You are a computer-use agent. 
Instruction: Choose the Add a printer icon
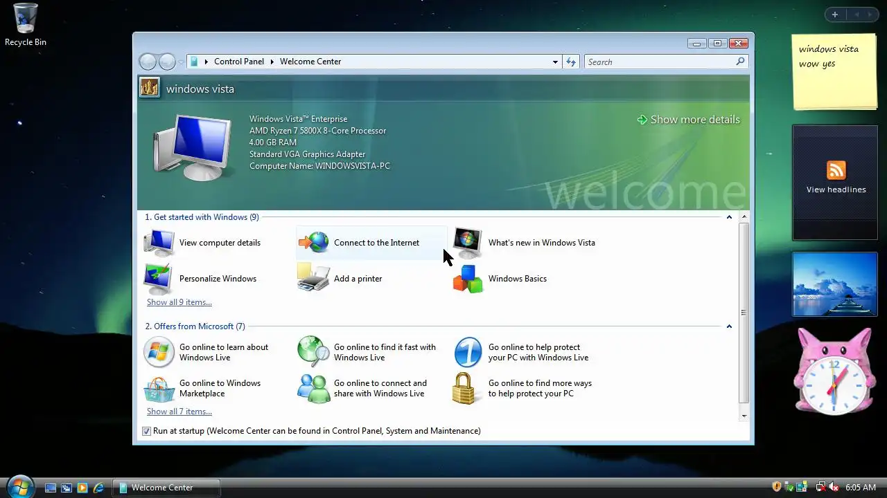point(313,279)
